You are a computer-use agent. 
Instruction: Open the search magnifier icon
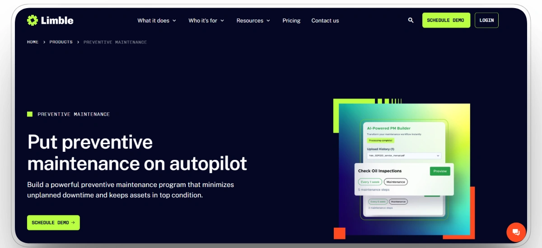(411, 20)
